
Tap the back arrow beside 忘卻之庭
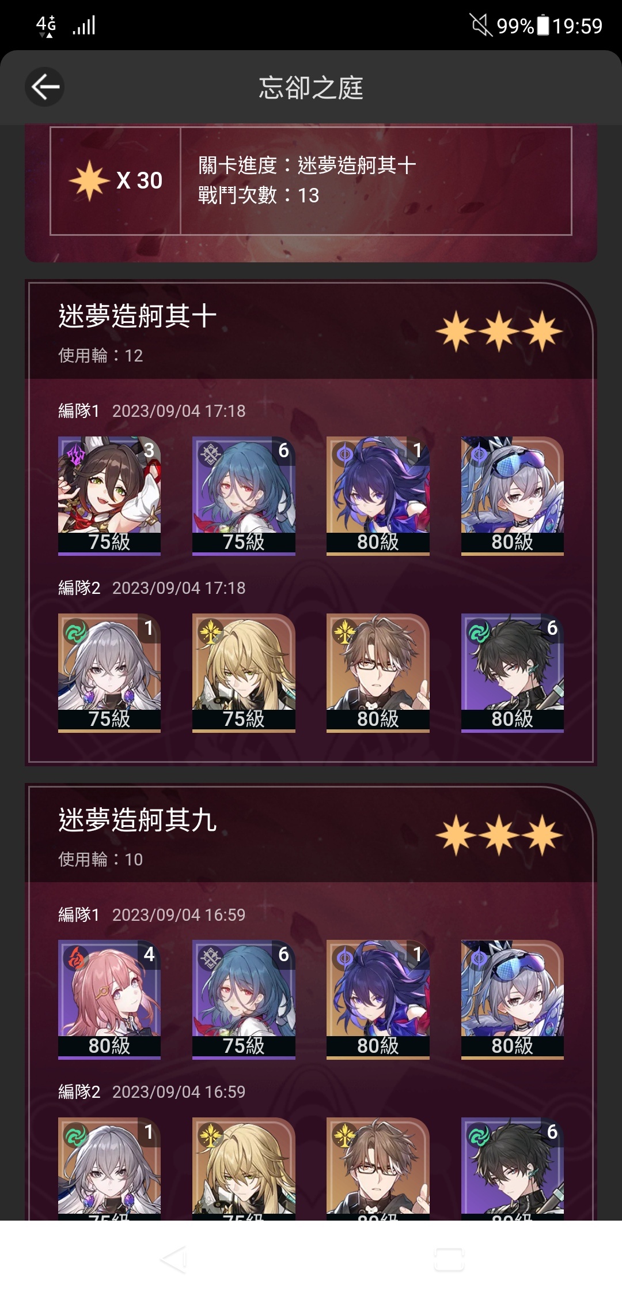tap(45, 87)
